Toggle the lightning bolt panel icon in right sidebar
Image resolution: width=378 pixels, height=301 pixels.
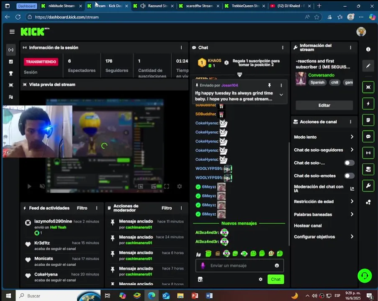pyautogui.click(x=368, y=104)
